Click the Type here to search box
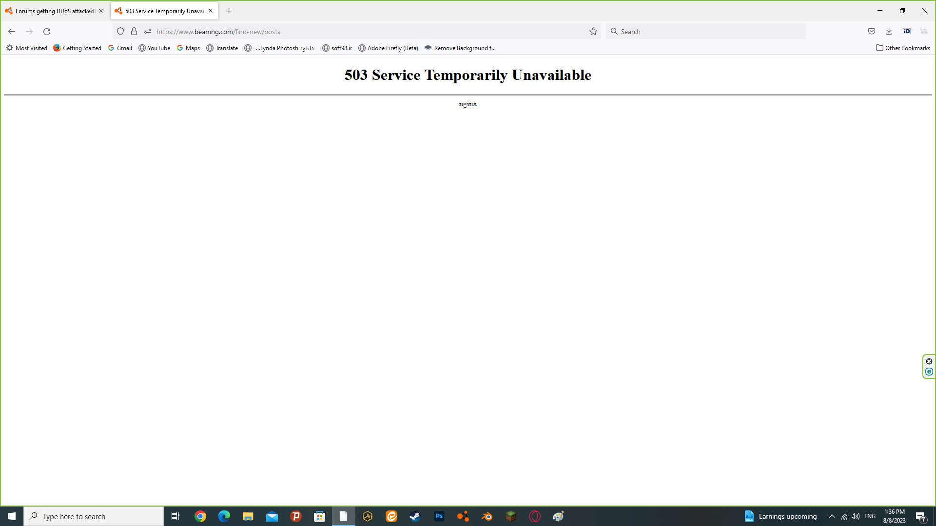This screenshot has width=936, height=526. 94,516
